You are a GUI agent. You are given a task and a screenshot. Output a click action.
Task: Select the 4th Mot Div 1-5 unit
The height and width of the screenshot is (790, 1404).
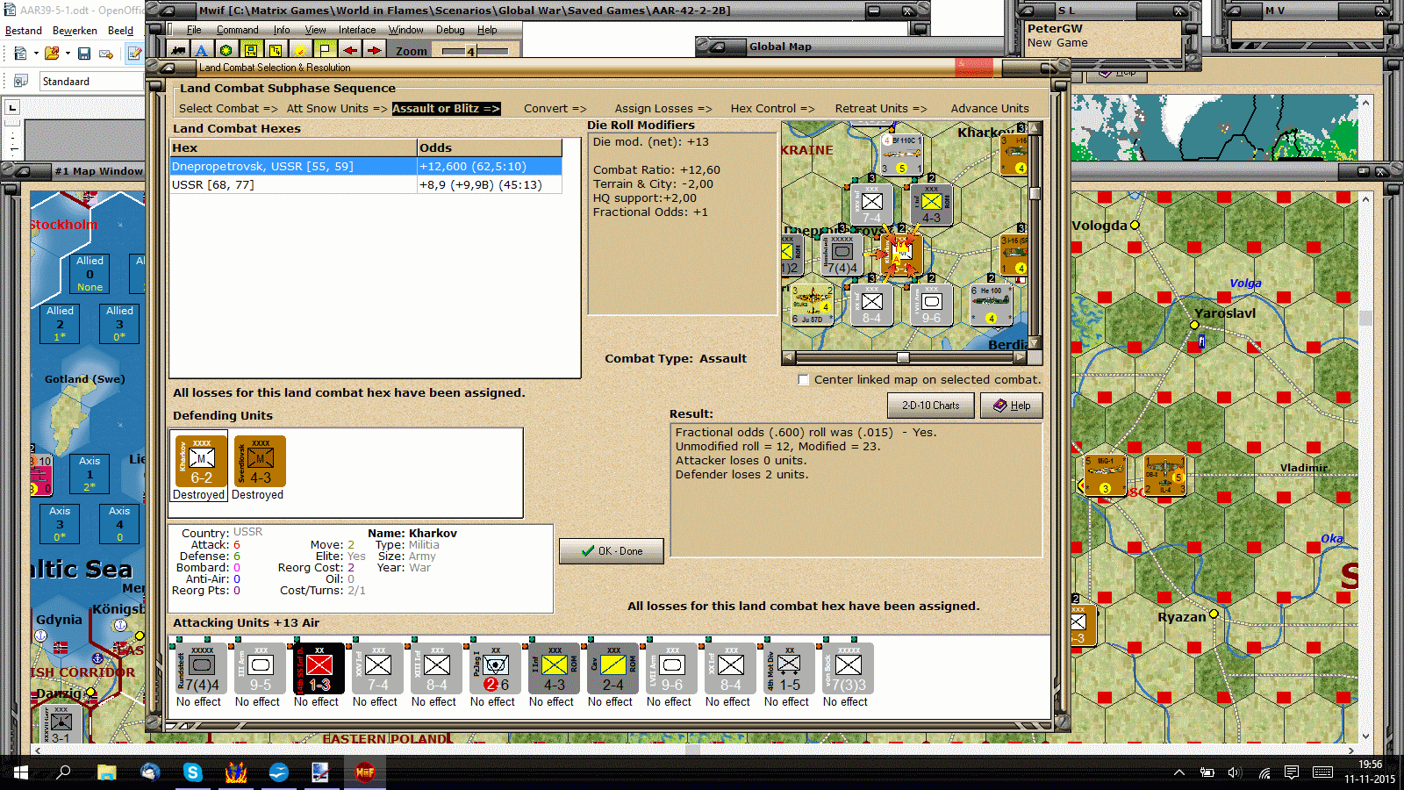click(789, 669)
